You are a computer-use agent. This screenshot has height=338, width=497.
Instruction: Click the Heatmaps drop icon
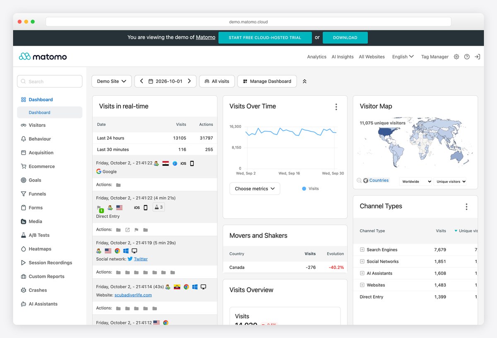(x=24, y=249)
